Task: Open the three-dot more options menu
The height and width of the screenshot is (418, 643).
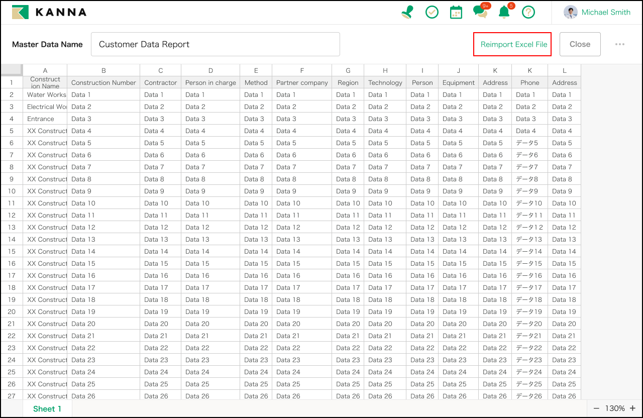Action: pos(620,44)
